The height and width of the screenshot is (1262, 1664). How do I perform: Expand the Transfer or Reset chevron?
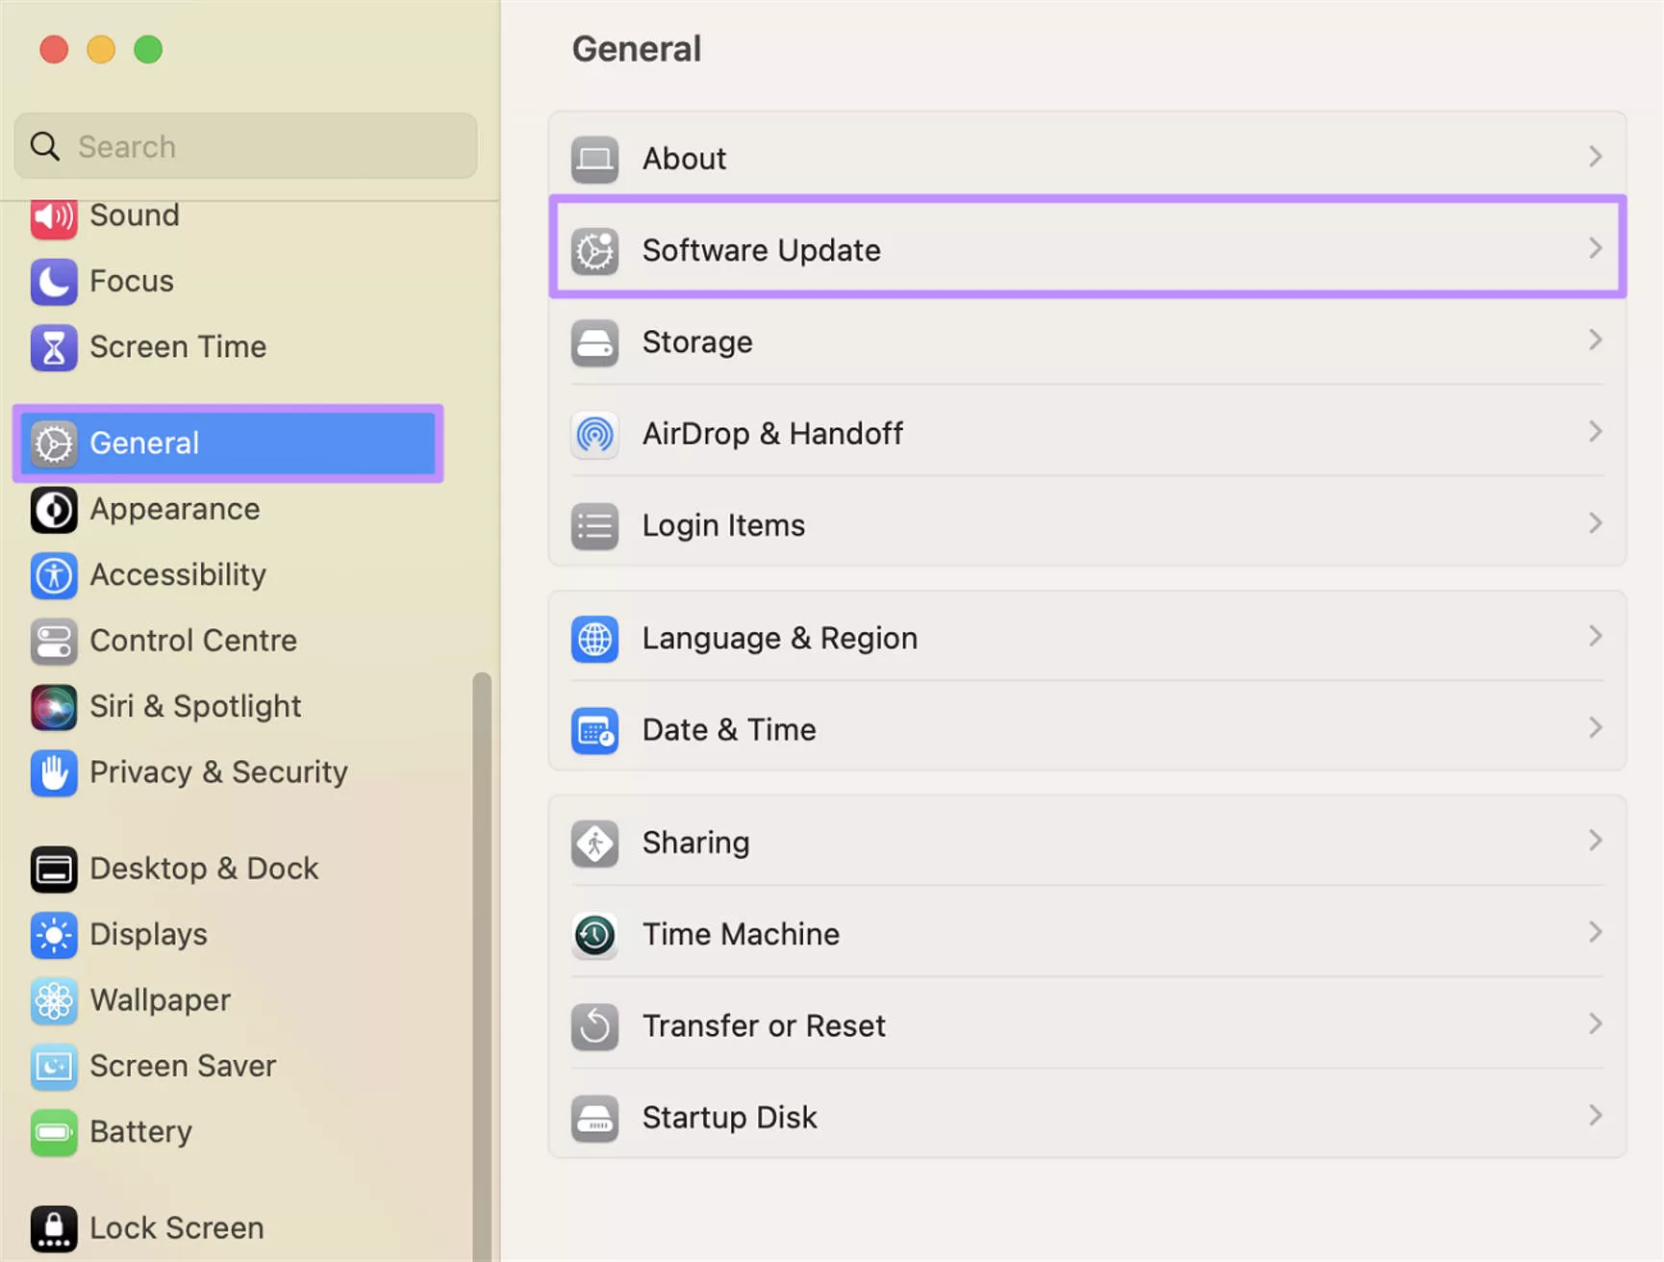click(1595, 1023)
